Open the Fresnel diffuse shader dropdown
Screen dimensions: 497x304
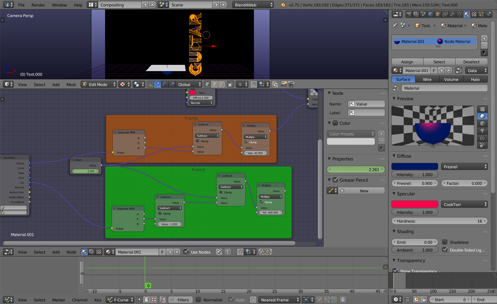[464, 166]
